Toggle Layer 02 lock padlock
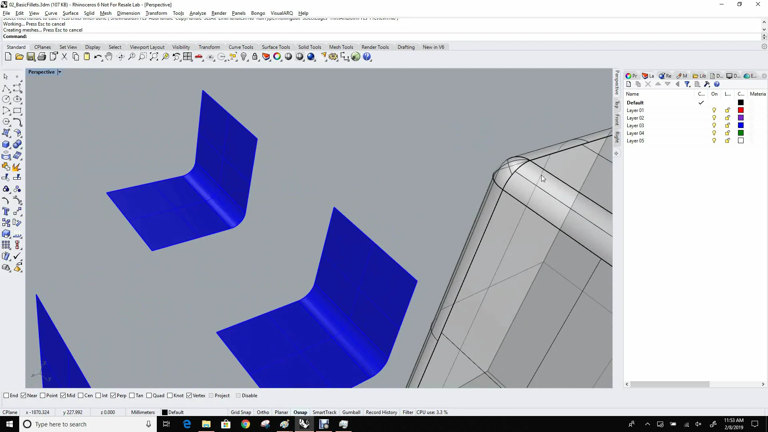This screenshot has height=432, width=768. (727, 118)
